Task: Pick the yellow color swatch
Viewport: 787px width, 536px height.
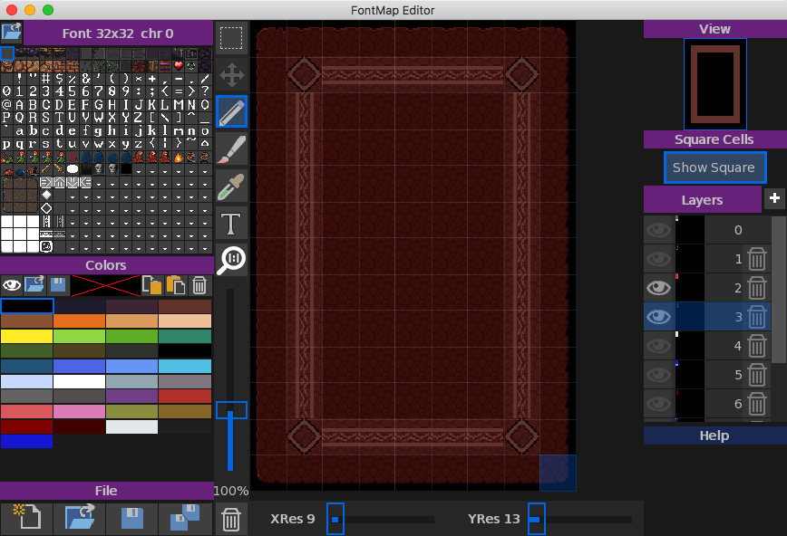Action: (26, 335)
